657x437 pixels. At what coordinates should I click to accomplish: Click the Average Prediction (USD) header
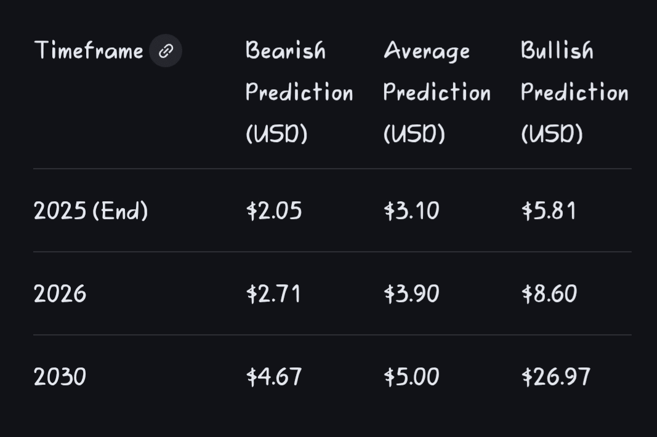(x=437, y=92)
